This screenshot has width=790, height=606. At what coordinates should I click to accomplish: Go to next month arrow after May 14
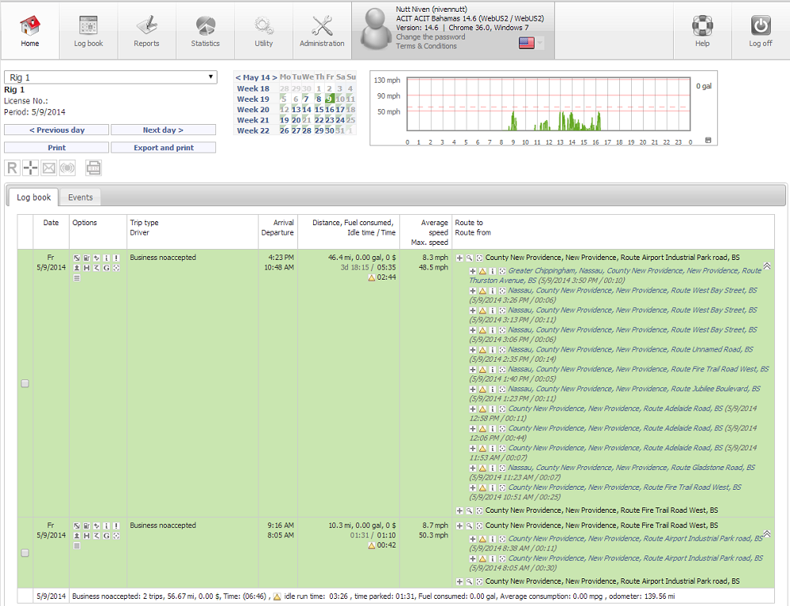(274, 77)
